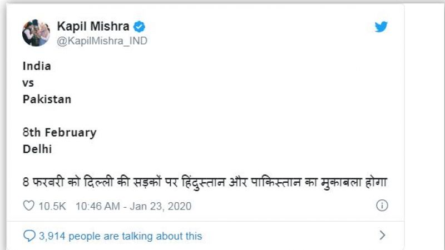
Task: Click the Twitter bird logo
Action: click(381, 27)
